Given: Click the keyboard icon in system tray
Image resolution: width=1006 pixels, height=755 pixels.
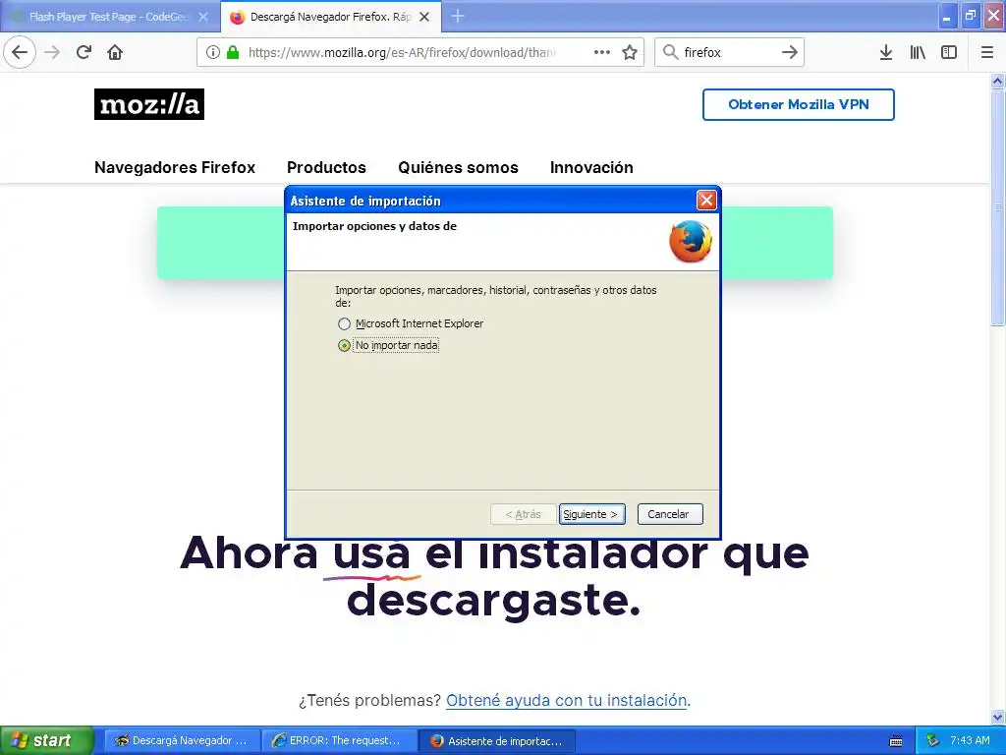Looking at the screenshot, I should (x=896, y=741).
